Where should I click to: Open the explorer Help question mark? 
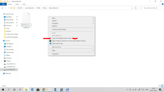click(x=163, y=4)
